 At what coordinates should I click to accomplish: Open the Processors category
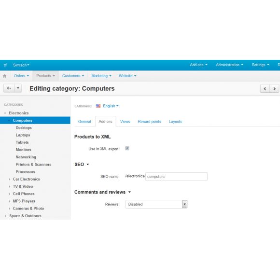point(26,172)
